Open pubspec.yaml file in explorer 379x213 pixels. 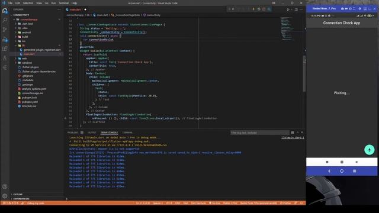(x=30, y=102)
